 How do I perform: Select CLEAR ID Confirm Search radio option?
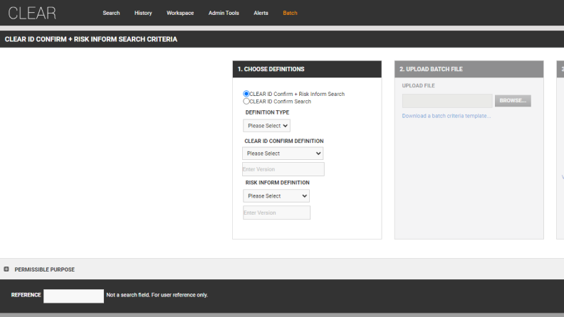tap(246, 102)
